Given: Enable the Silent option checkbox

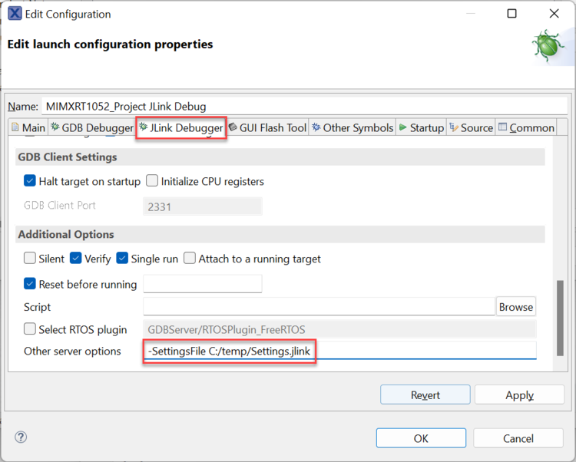Looking at the screenshot, I should coord(30,259).
